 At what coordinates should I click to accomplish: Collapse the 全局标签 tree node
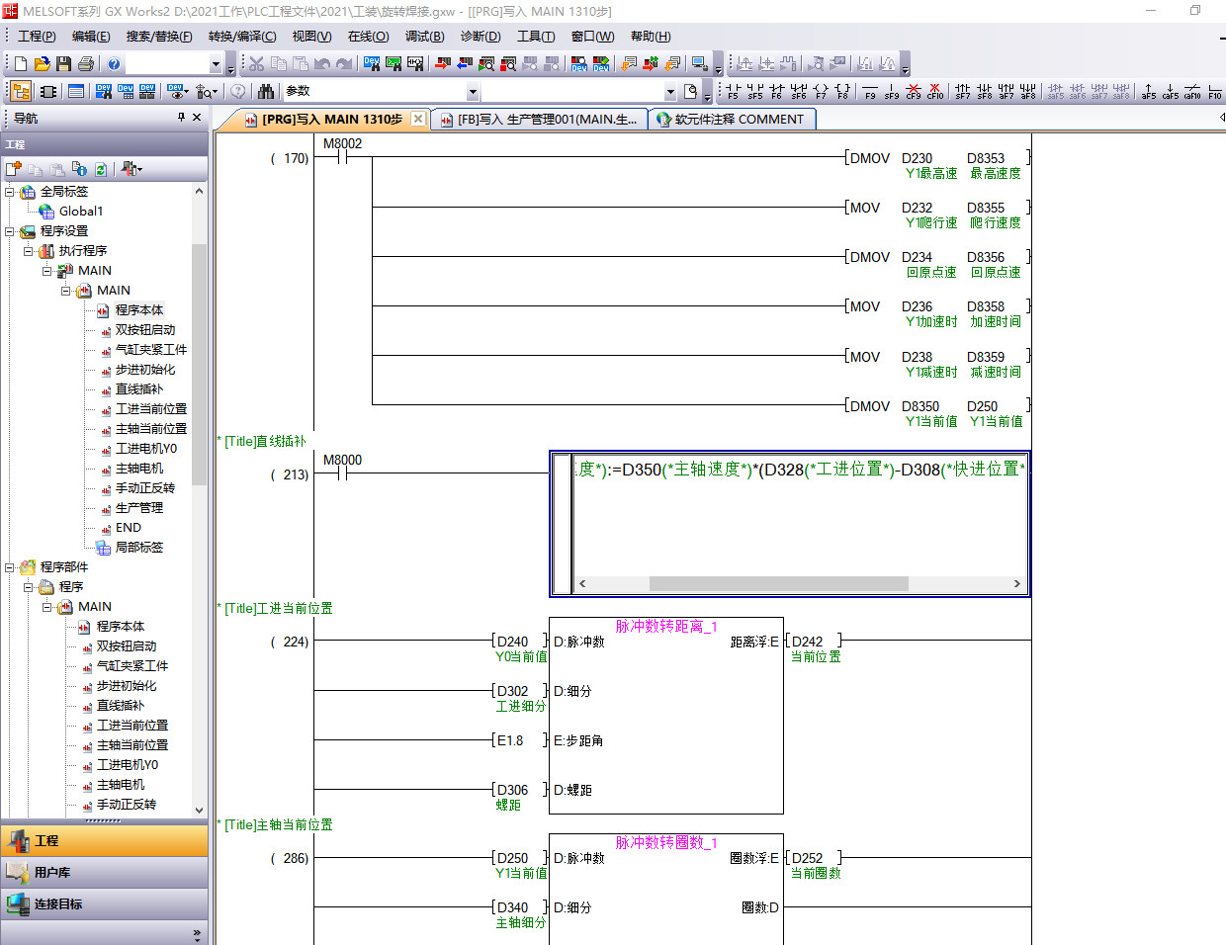pyautogui.click(x=10, y=192)
